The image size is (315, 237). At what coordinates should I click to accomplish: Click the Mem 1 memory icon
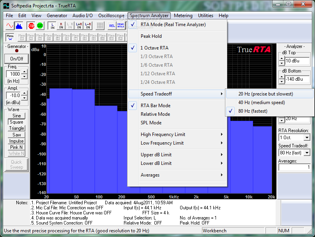(22, 37)
